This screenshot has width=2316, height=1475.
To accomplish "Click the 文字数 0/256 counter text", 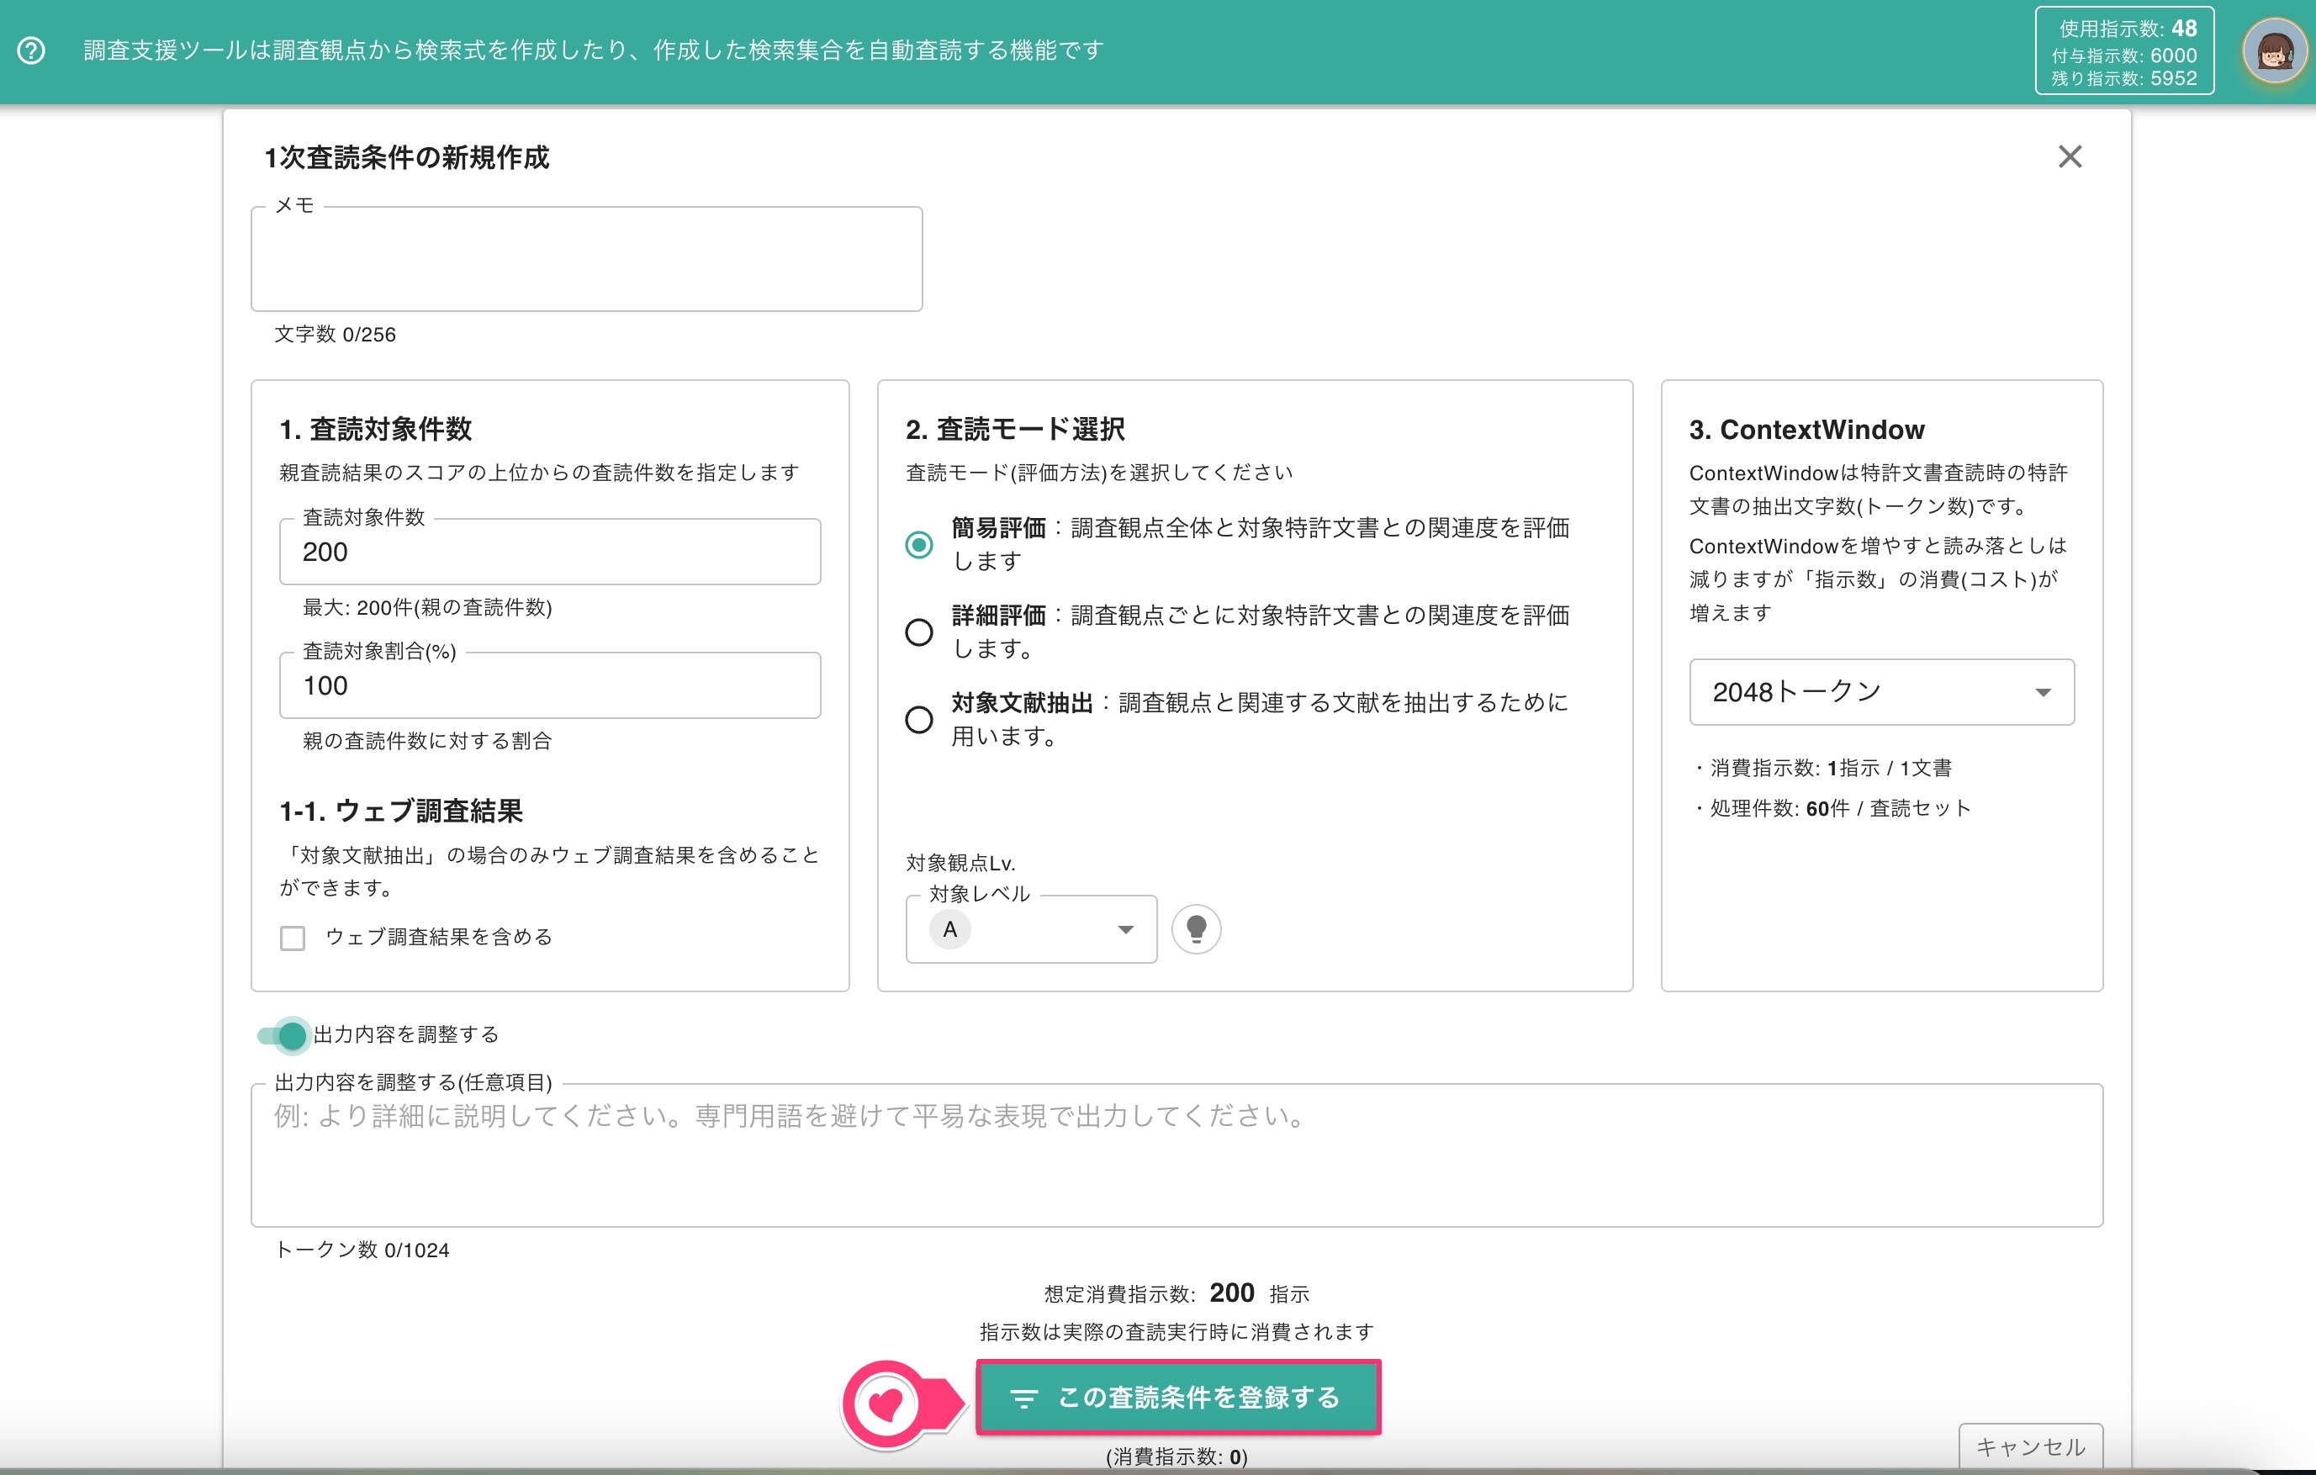I will click(335, 334).
